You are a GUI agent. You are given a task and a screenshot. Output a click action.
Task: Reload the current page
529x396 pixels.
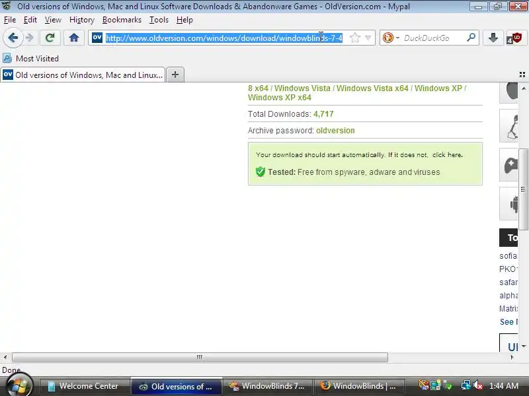(50, 38)
